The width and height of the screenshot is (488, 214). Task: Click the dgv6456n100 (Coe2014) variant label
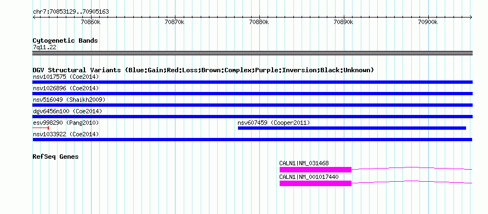point(67,111)
